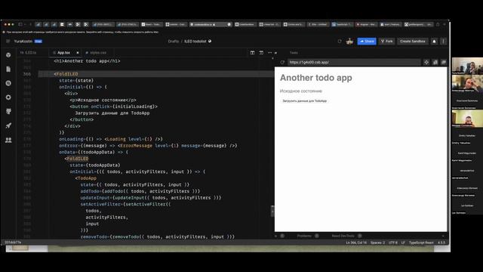Click the 'Загрузить данные для TodoApp' preview button
This screenshot has height=272, width=483.
(305, 100)
